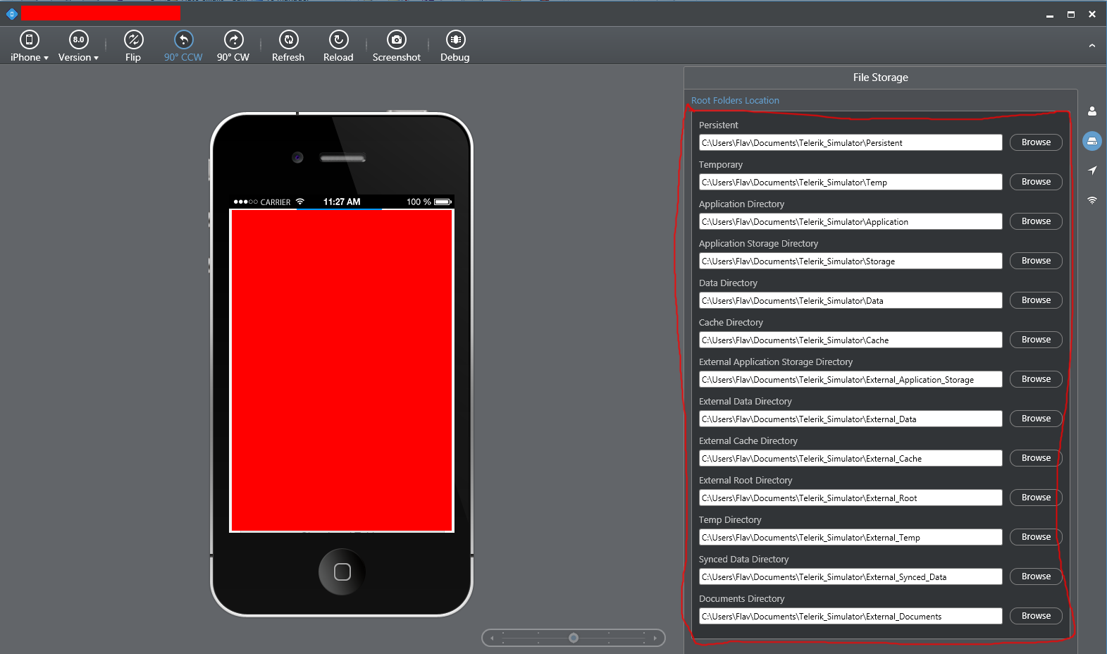The height and width of the screenshot is (654, 1107).
Task: Click the 100 % battery indicator on phone
Action: click(428, 202)
